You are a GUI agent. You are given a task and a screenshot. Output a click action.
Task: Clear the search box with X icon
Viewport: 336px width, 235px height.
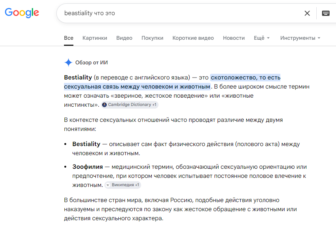click(x=307, y=13)
